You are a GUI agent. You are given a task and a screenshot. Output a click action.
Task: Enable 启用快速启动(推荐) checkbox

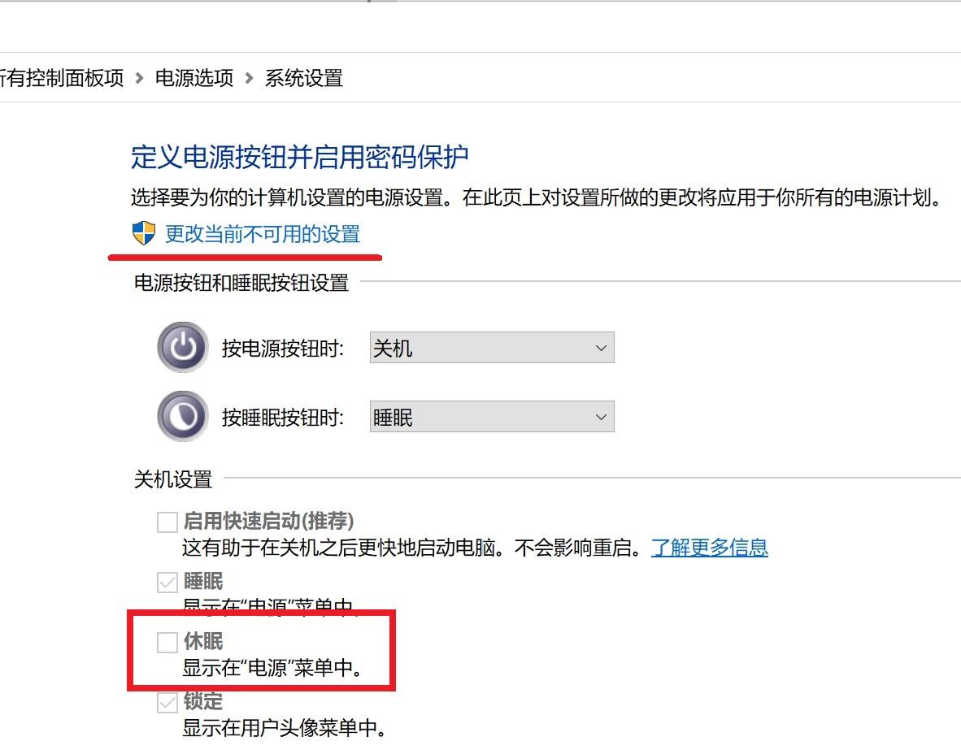[167, 522]
